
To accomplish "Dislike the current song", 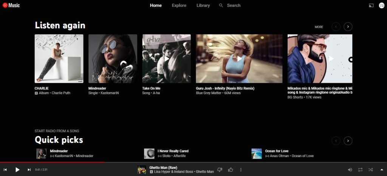I will 220,170.
